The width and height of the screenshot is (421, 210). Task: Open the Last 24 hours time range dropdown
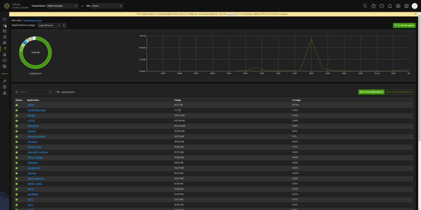tap(49, 25)
